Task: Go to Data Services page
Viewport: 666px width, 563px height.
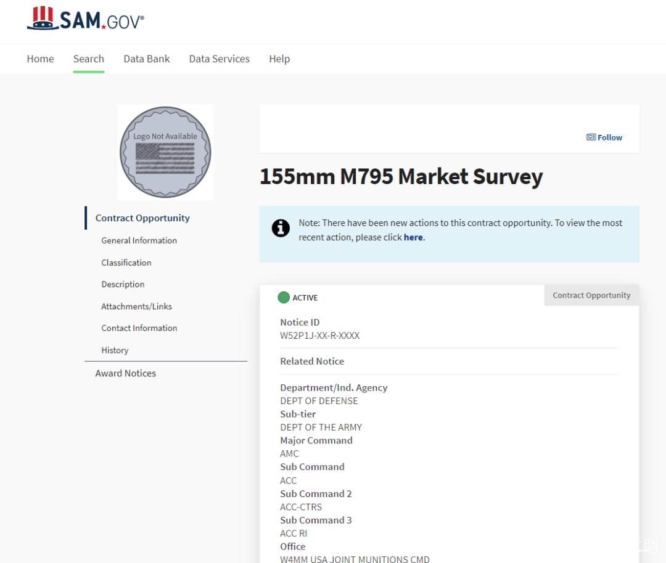Action: (219, 59)
